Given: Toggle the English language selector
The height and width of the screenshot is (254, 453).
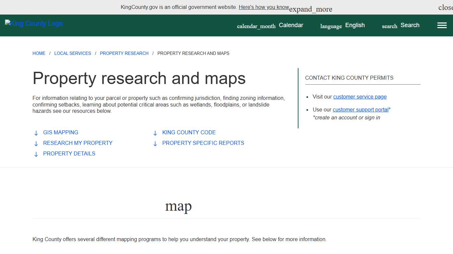Looking at the screenshot, I should point(355,25).
